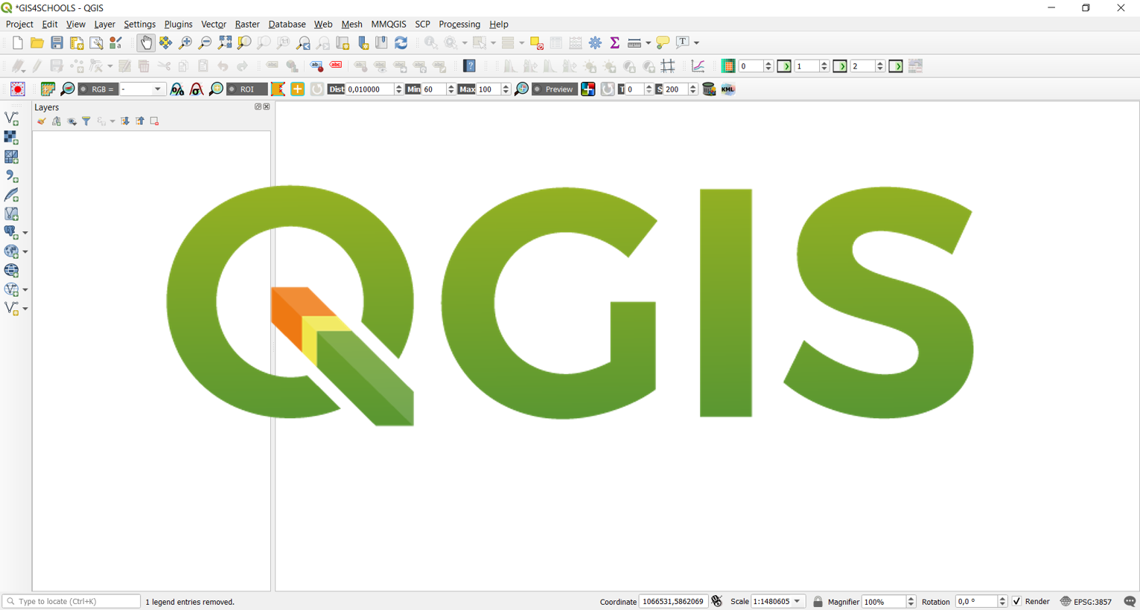Expand the text annotation dropdown arrow
The width and height of the screenshot is (1140, 610).
point(697,43)
